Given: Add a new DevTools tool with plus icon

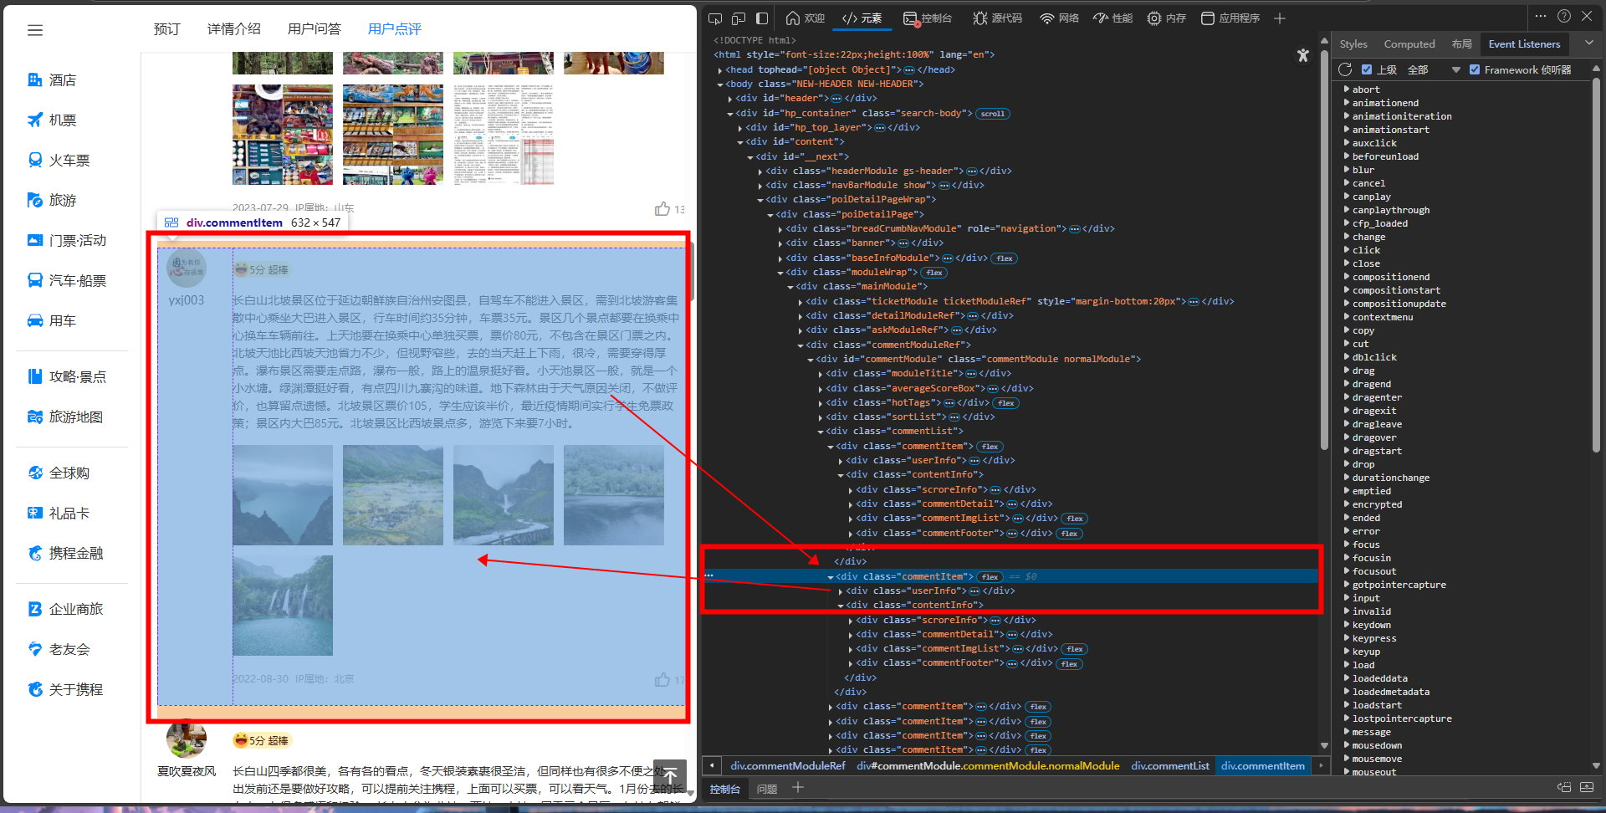Looking at the screenshot, I should (1280, 18).
